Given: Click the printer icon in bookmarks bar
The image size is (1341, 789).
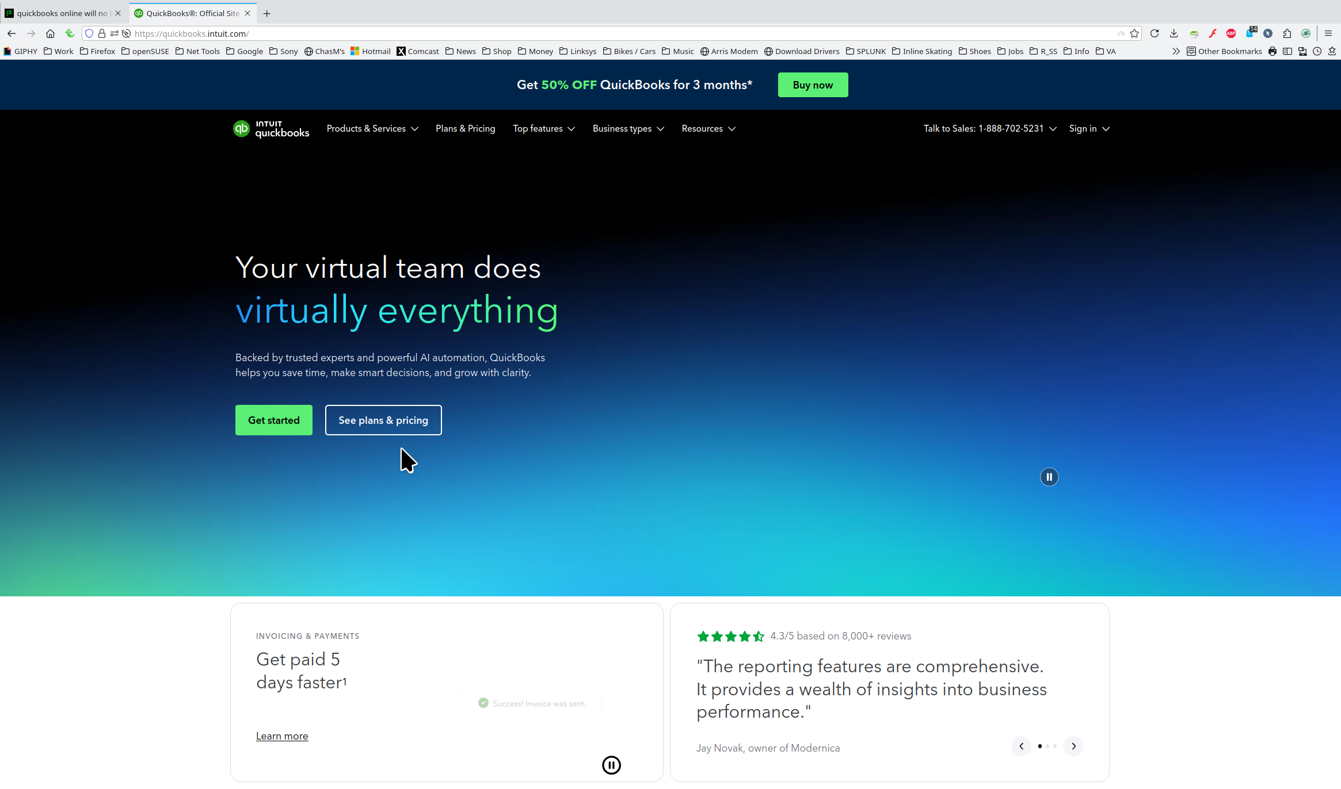Looking at the screenshot, I should tap(1273, 51).
